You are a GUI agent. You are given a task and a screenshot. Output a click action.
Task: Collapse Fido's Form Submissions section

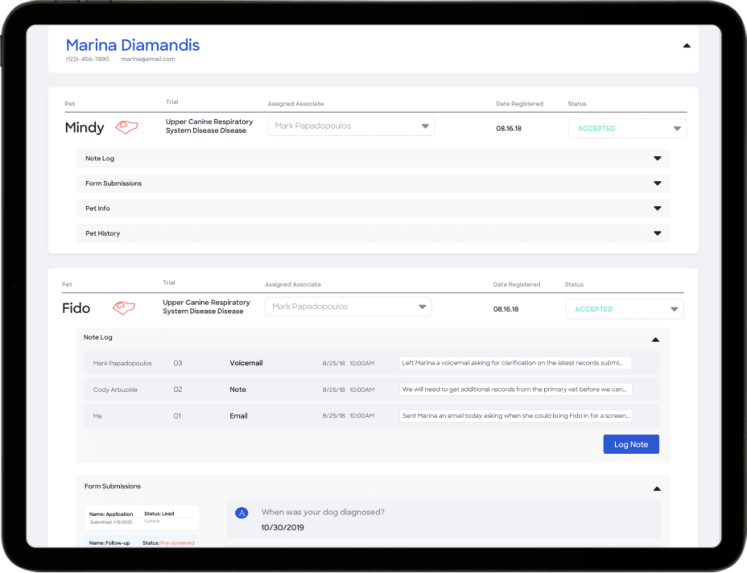tap(657, 489)
